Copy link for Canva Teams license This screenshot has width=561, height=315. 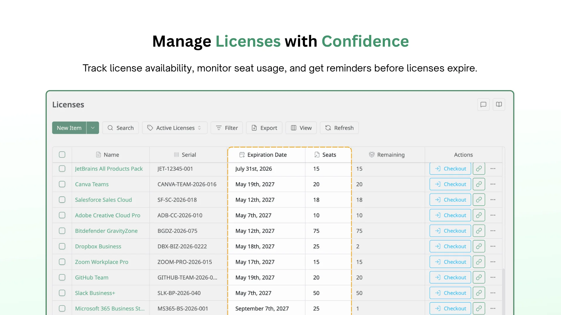tap(479, 184)
